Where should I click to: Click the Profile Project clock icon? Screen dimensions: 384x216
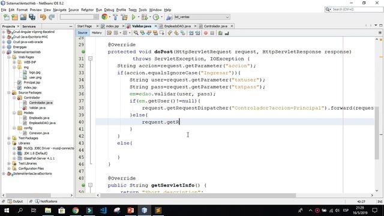point(156,17)
